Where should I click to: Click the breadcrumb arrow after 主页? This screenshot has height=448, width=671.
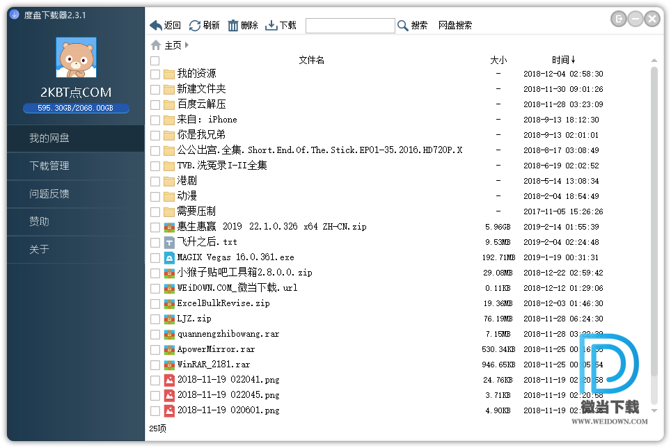pyautogui.click(x=187, y=45)
